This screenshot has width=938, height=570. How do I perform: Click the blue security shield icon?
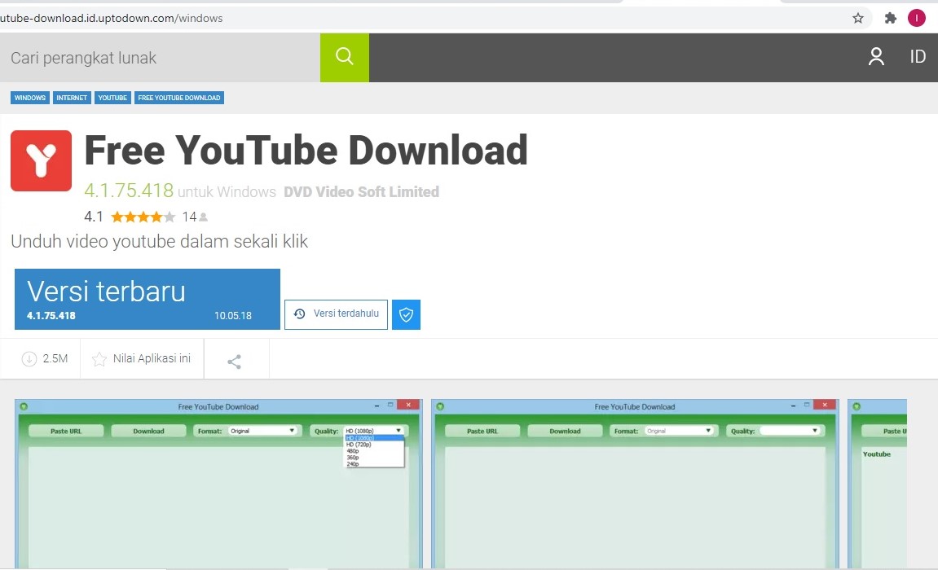click(x=406, y=314)
